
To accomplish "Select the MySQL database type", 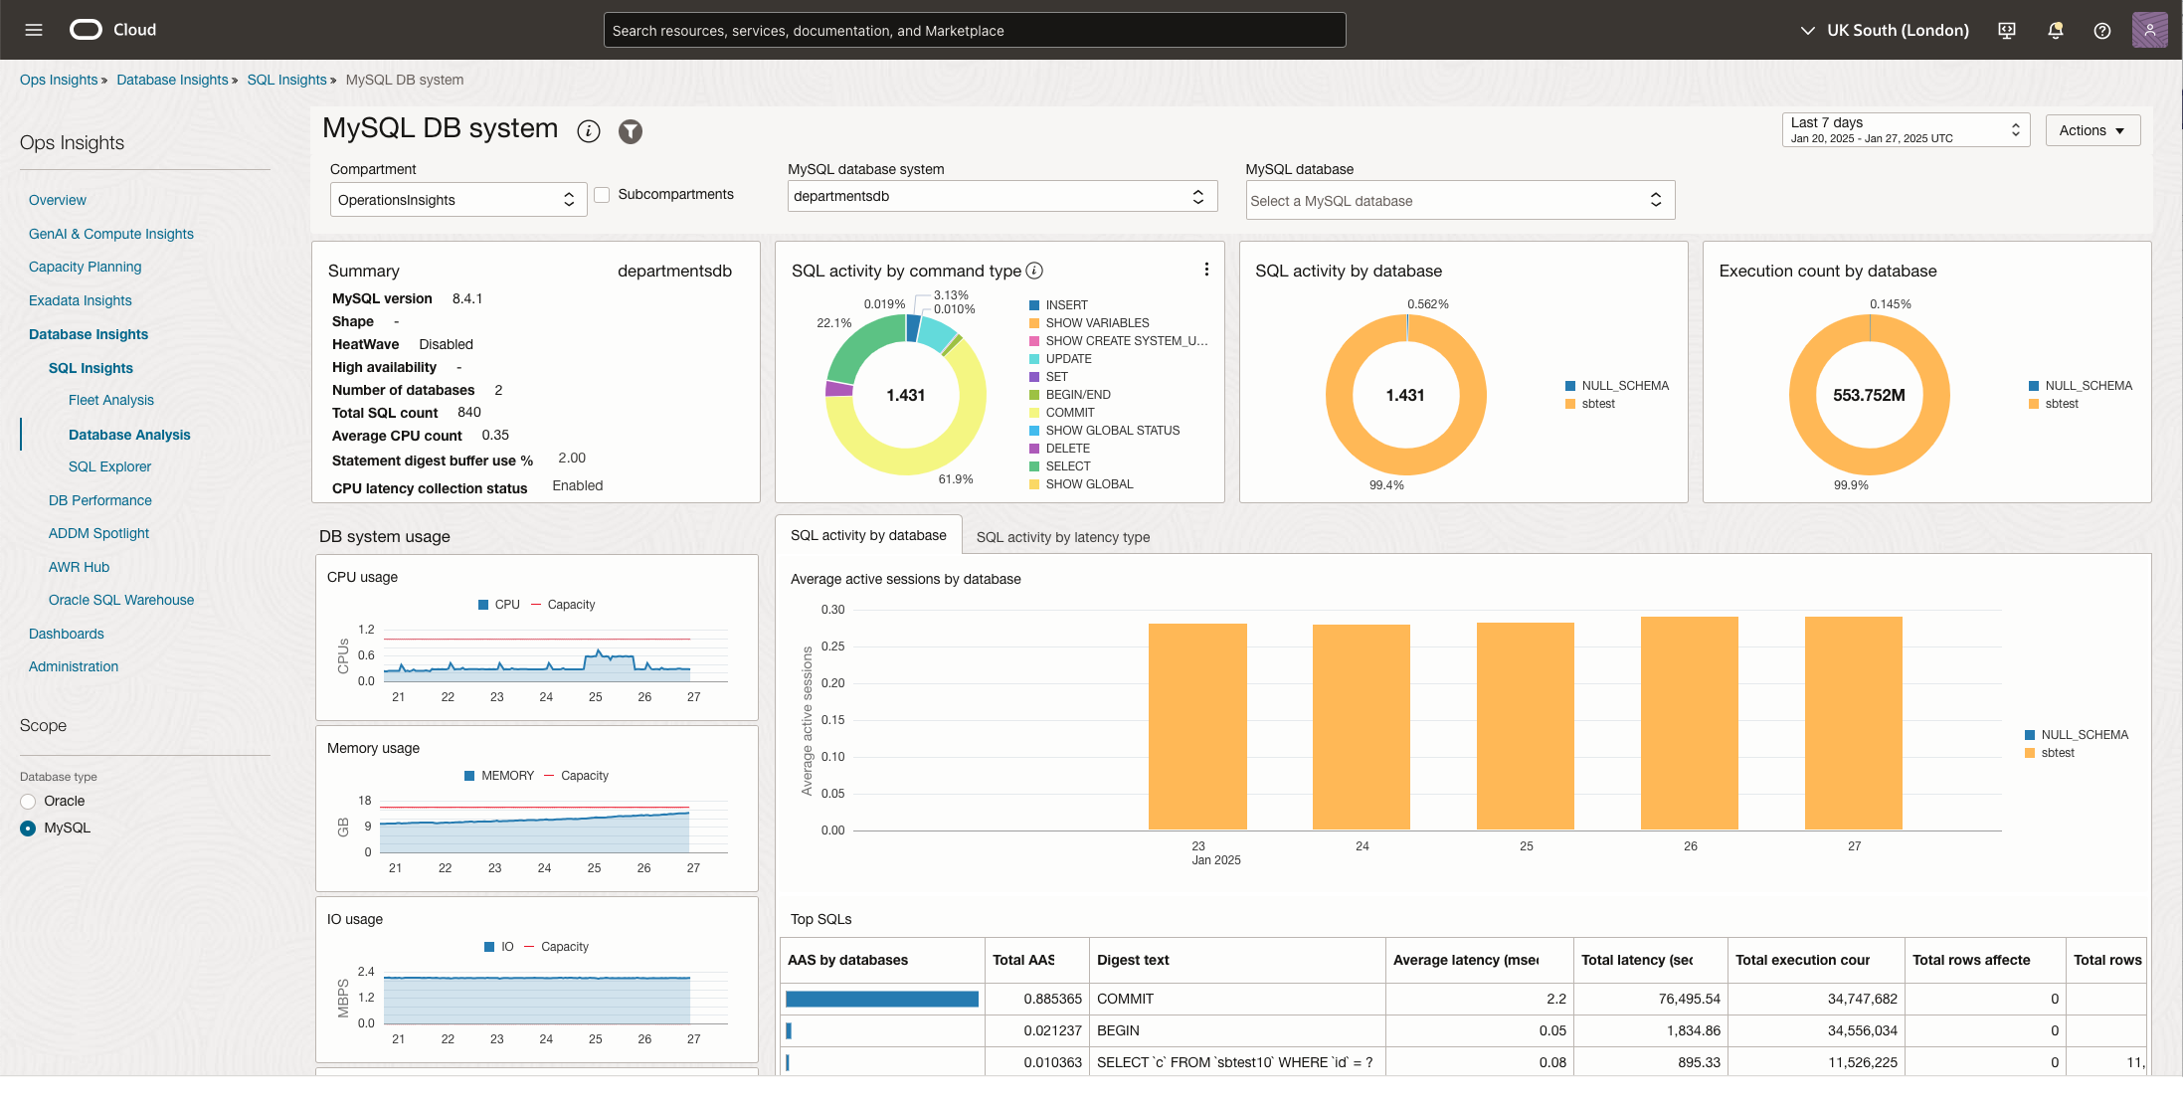I will [28, 829].
